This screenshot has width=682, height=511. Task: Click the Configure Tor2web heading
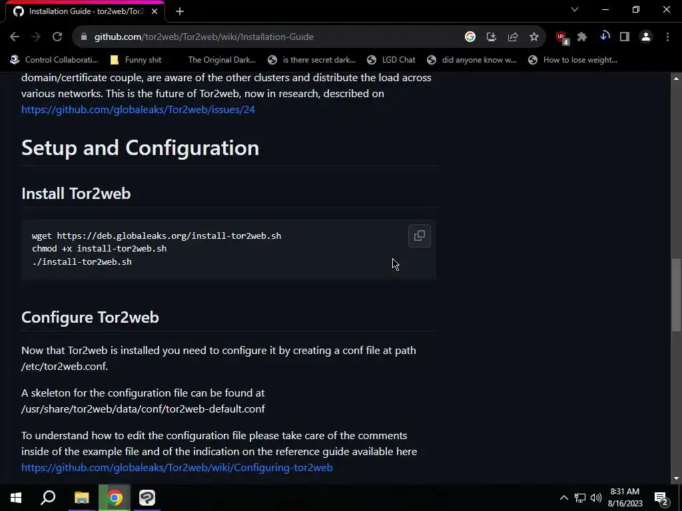[90, 317]
